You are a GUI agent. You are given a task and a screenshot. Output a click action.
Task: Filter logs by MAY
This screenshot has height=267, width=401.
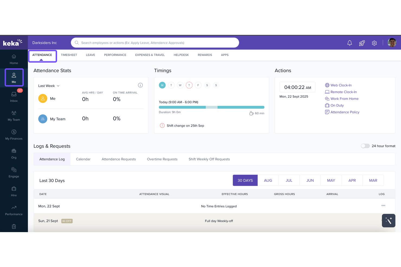[x=331, y=180]
